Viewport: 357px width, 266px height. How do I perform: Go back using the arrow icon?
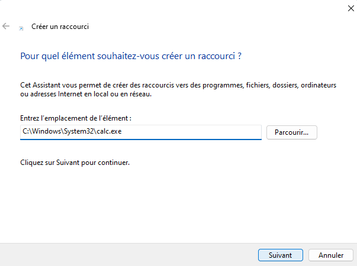(6, 26)
